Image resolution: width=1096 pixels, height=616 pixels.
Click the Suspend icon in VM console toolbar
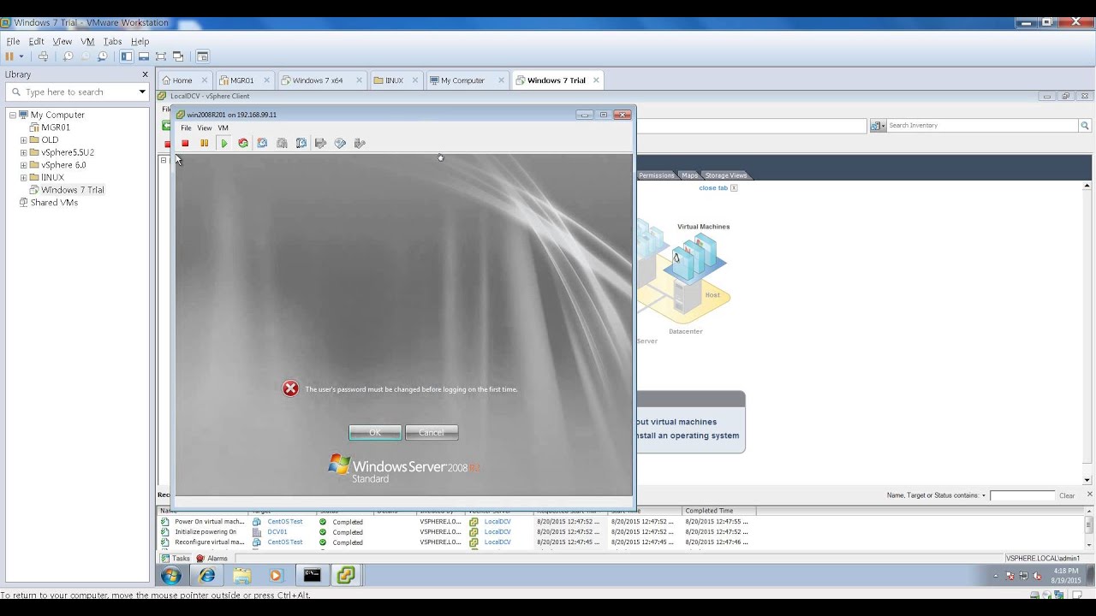click(204, 143)
